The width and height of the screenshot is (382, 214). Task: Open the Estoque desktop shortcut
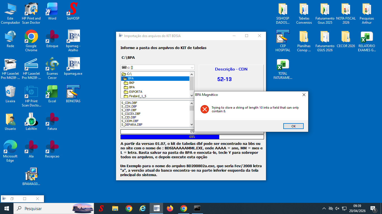(52, 39)
